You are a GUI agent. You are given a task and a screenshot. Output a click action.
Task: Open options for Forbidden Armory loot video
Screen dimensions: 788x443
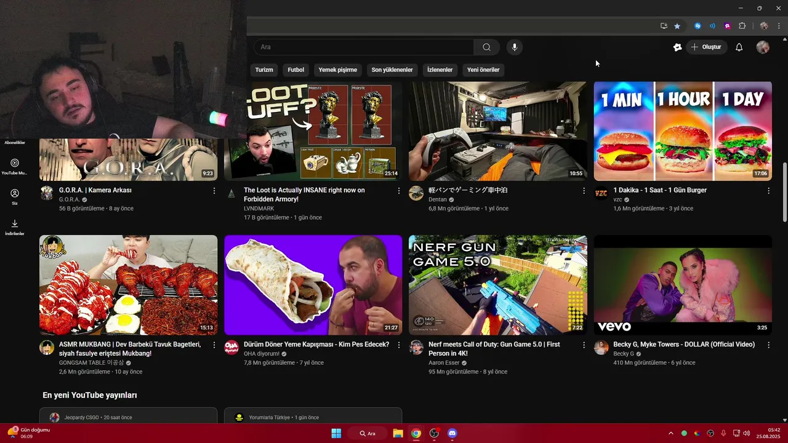(399, 191)
